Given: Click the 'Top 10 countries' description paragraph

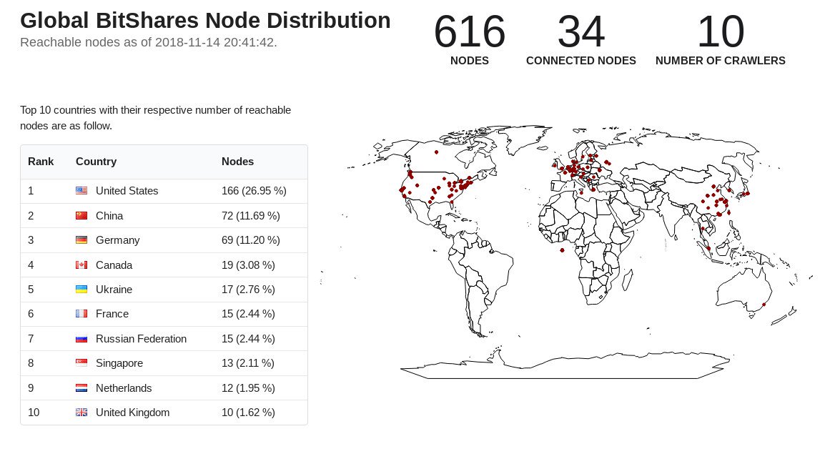Looking at the screenshot, I should pos(155,118).
